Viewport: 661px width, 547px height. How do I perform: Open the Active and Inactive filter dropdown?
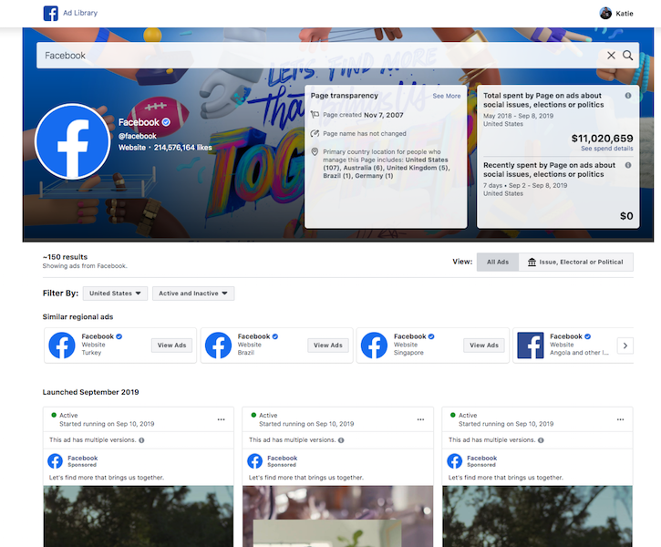193,294
